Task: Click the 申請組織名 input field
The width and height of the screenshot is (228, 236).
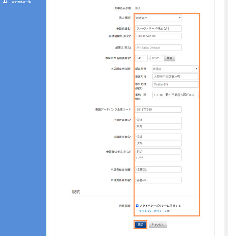Action: coord(158,29)
